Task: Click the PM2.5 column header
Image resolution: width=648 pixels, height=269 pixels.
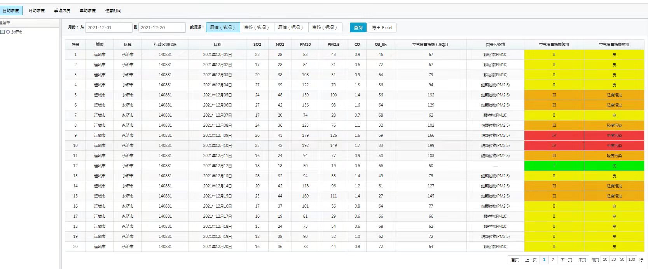Action: pos(334,44)
